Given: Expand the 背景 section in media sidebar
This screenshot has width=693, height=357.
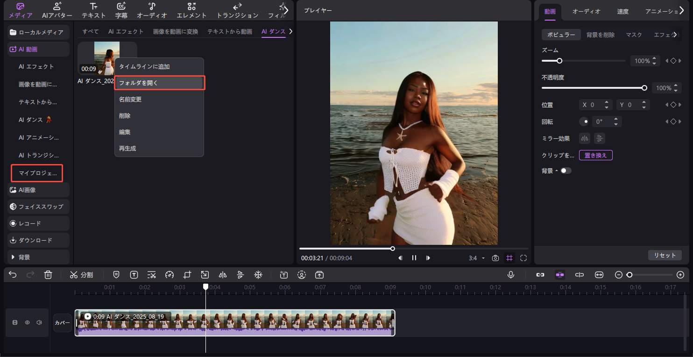Looking at the screenshot, I should click(13, 257).
